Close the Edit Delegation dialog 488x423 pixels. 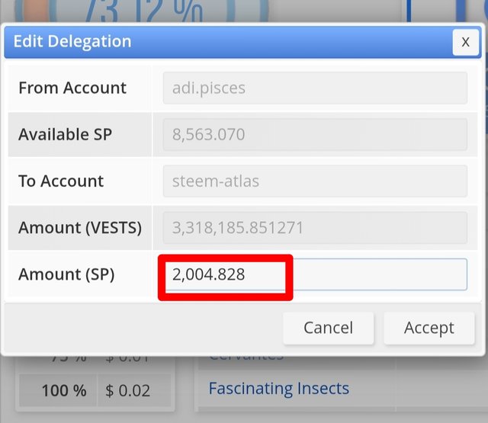(x=465, y=41)
